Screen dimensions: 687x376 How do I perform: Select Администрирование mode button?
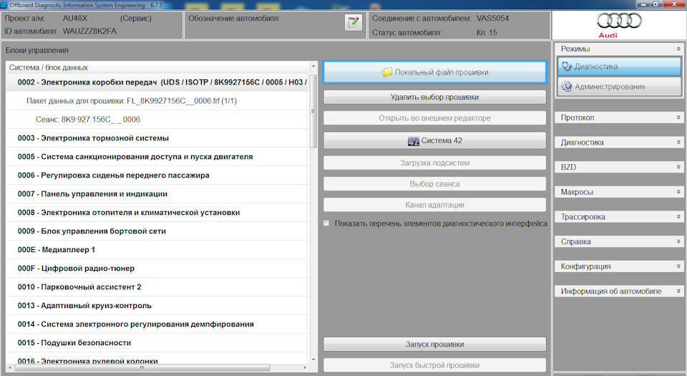(619, 87)
